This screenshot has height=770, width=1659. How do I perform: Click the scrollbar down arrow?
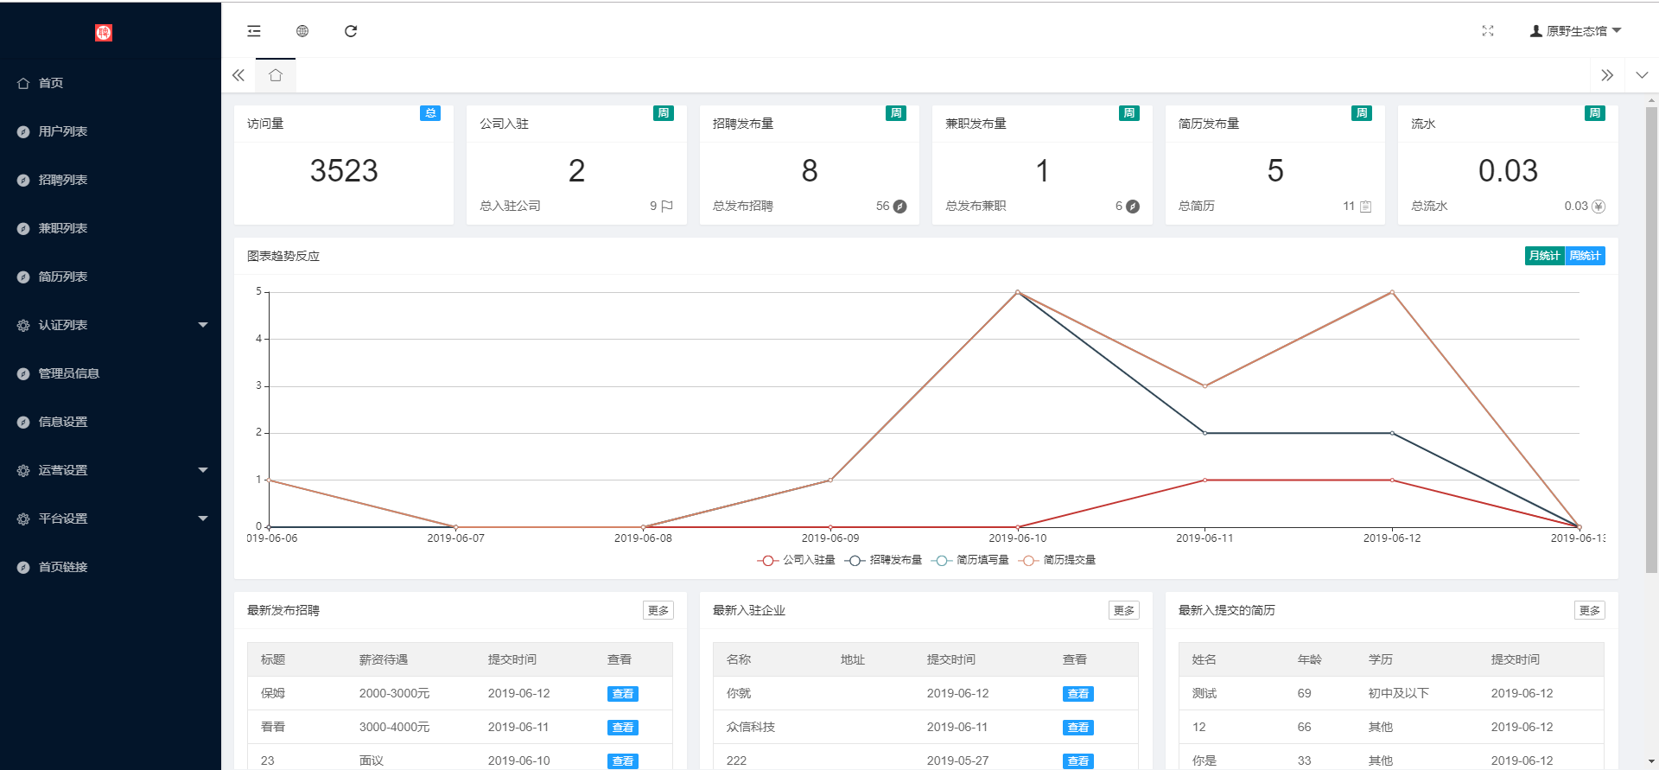point(1652,762)
